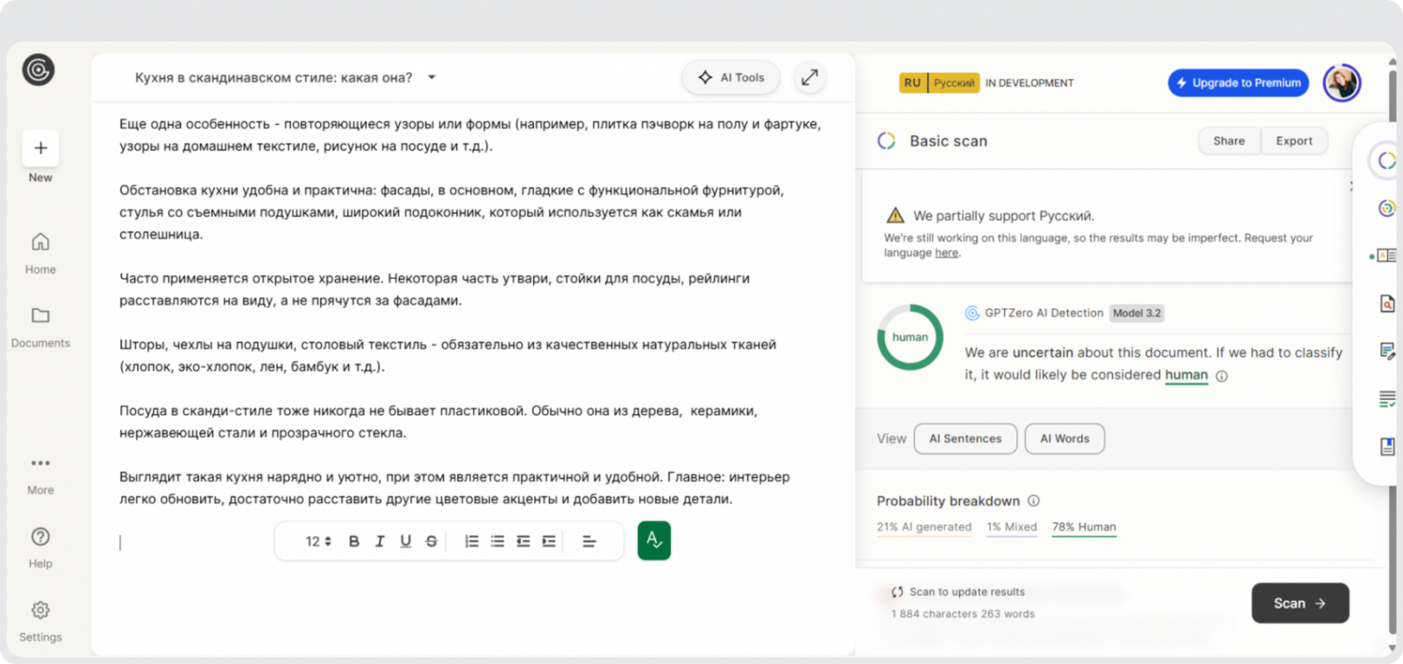1403x664 pixels.
Task: Click the info icon next to the human classification
Action: click(1221, 376)
